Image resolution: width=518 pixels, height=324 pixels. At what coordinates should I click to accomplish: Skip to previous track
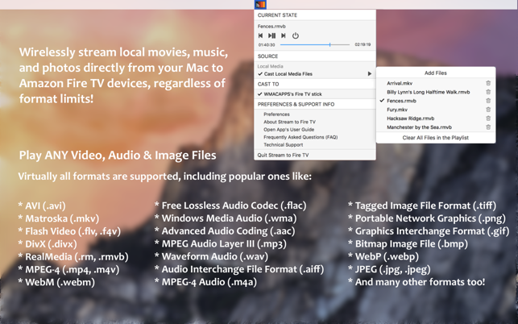click(261, 35)
